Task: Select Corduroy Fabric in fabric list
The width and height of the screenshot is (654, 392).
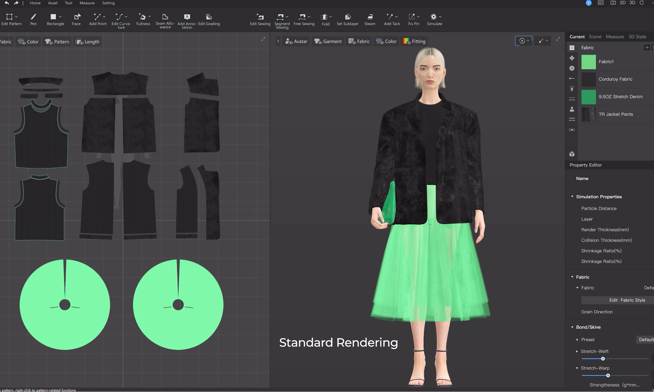Action: pos(615,79)
